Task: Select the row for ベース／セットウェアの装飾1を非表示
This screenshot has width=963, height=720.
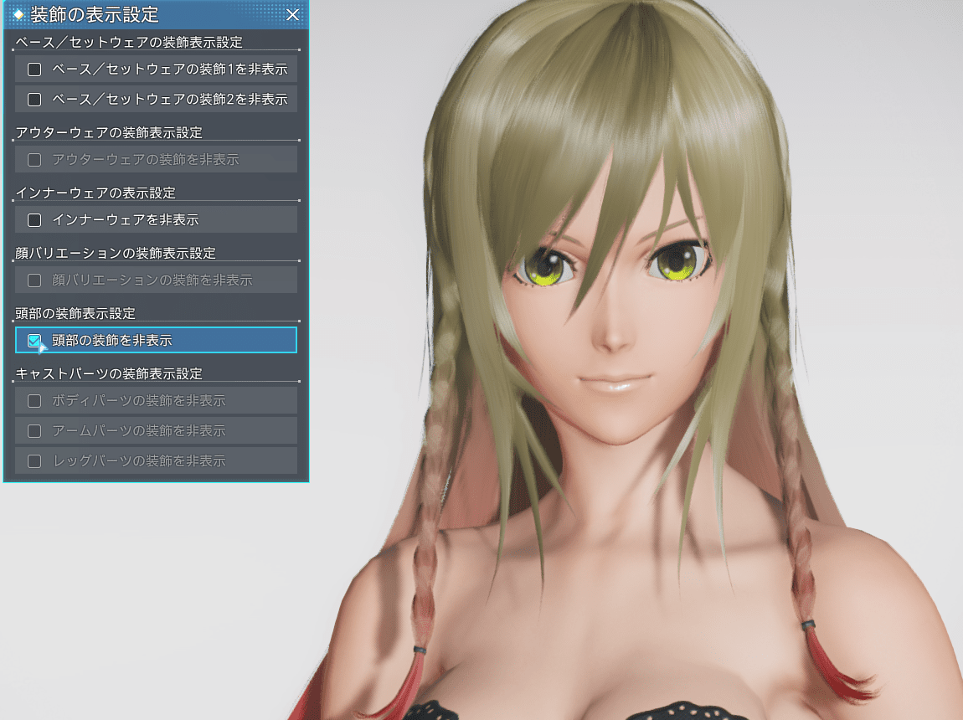Action: pyautogui.click(x=156, y=69)
